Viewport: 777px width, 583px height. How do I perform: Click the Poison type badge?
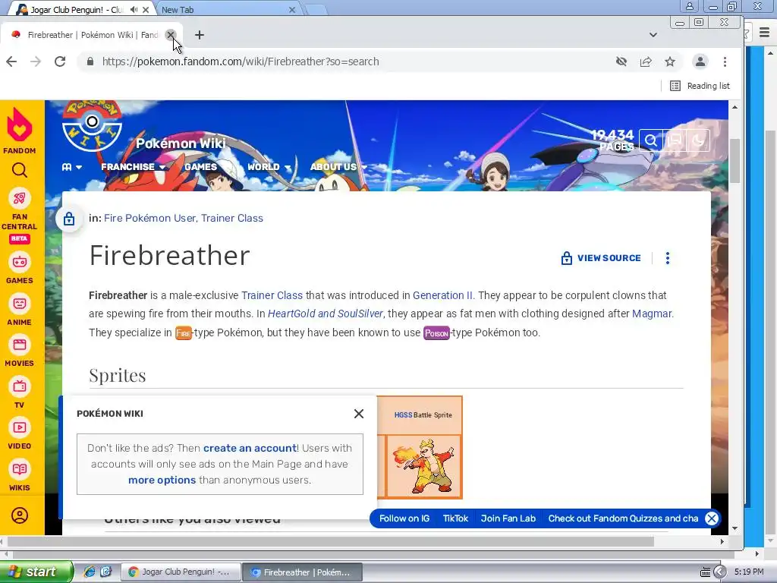[x=436, y=333]
